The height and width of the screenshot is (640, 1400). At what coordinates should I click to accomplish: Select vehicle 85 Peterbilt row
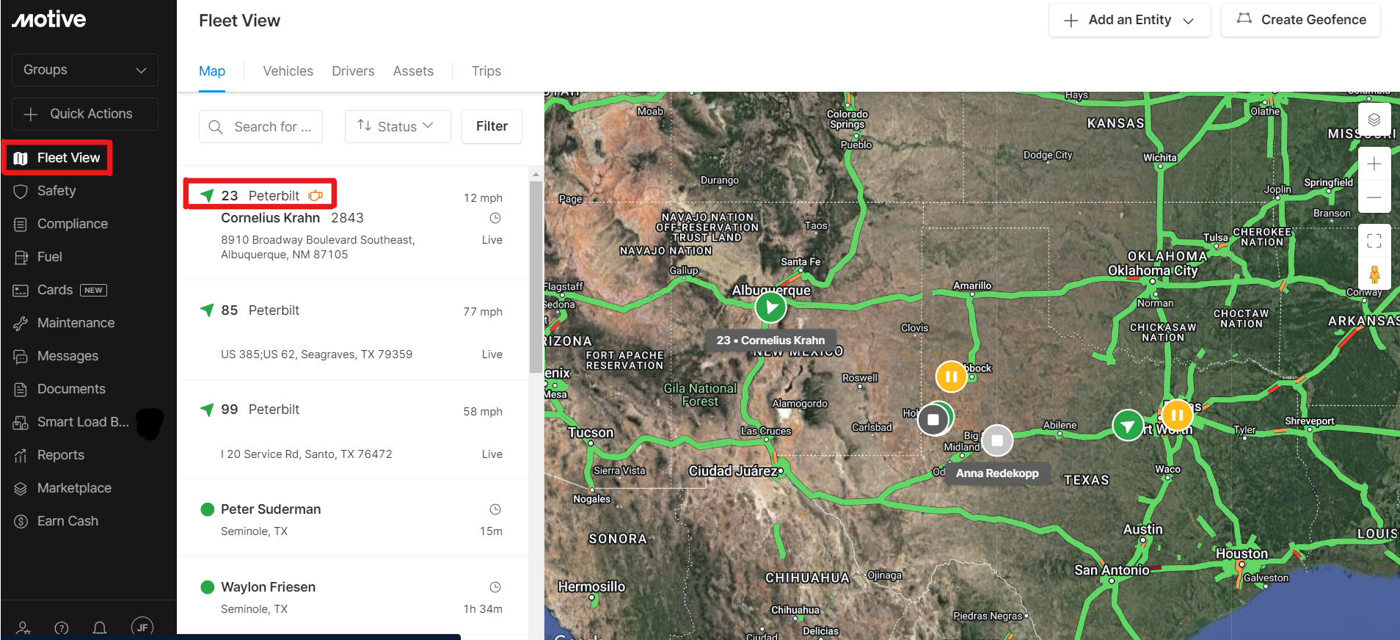(x=353, y=330)
